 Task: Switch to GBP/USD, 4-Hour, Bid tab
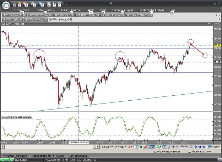click(x=87, y=15)
